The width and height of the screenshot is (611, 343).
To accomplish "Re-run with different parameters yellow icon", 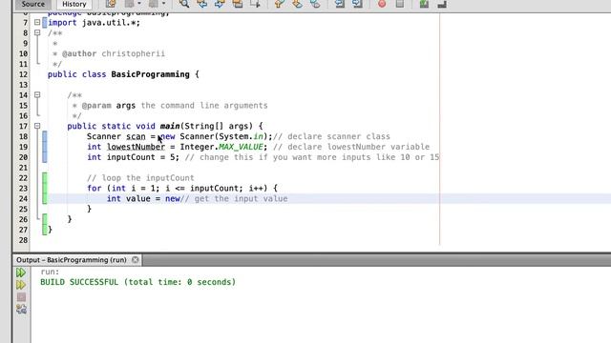I will coord(21,285).
